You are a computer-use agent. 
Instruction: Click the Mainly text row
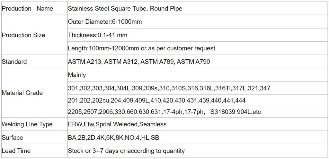(x=77, y=75)
